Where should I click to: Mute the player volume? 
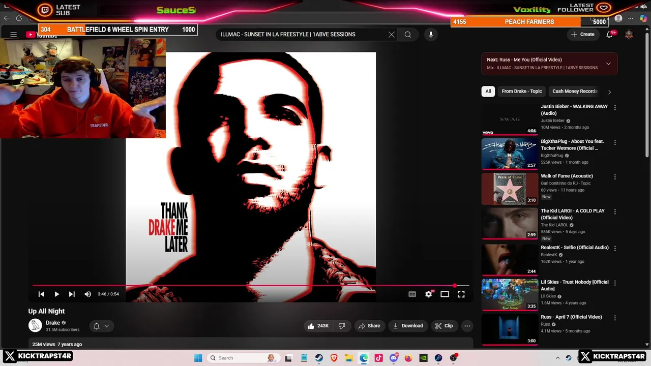[88, 294]
